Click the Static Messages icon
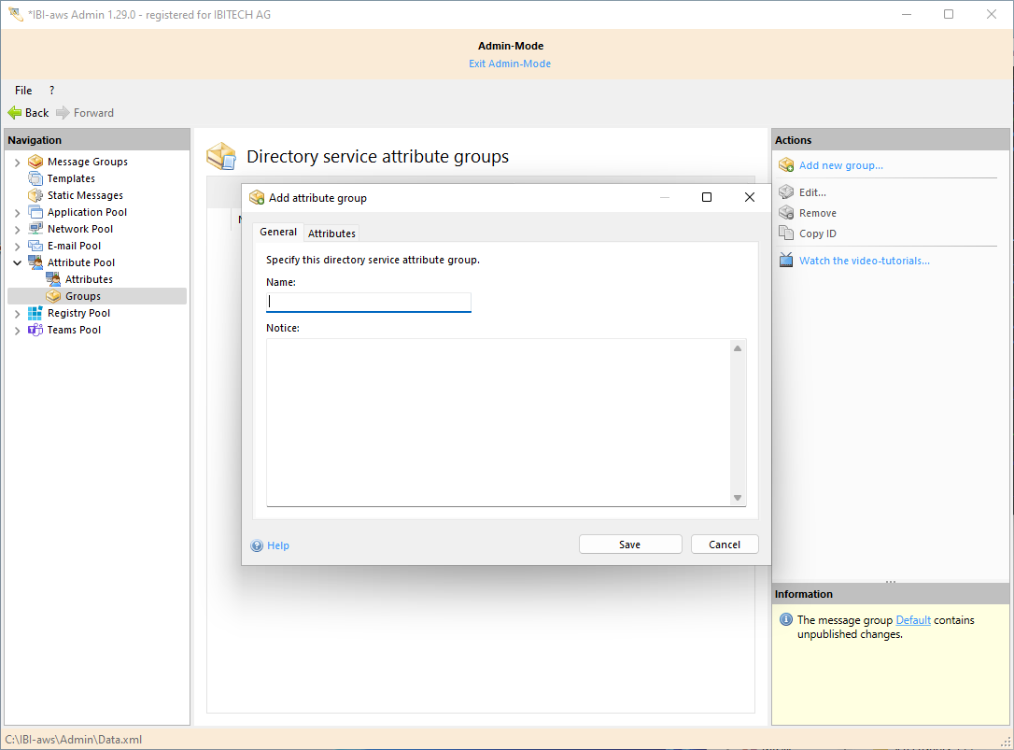1014x750 pixels. click(35, 195)
